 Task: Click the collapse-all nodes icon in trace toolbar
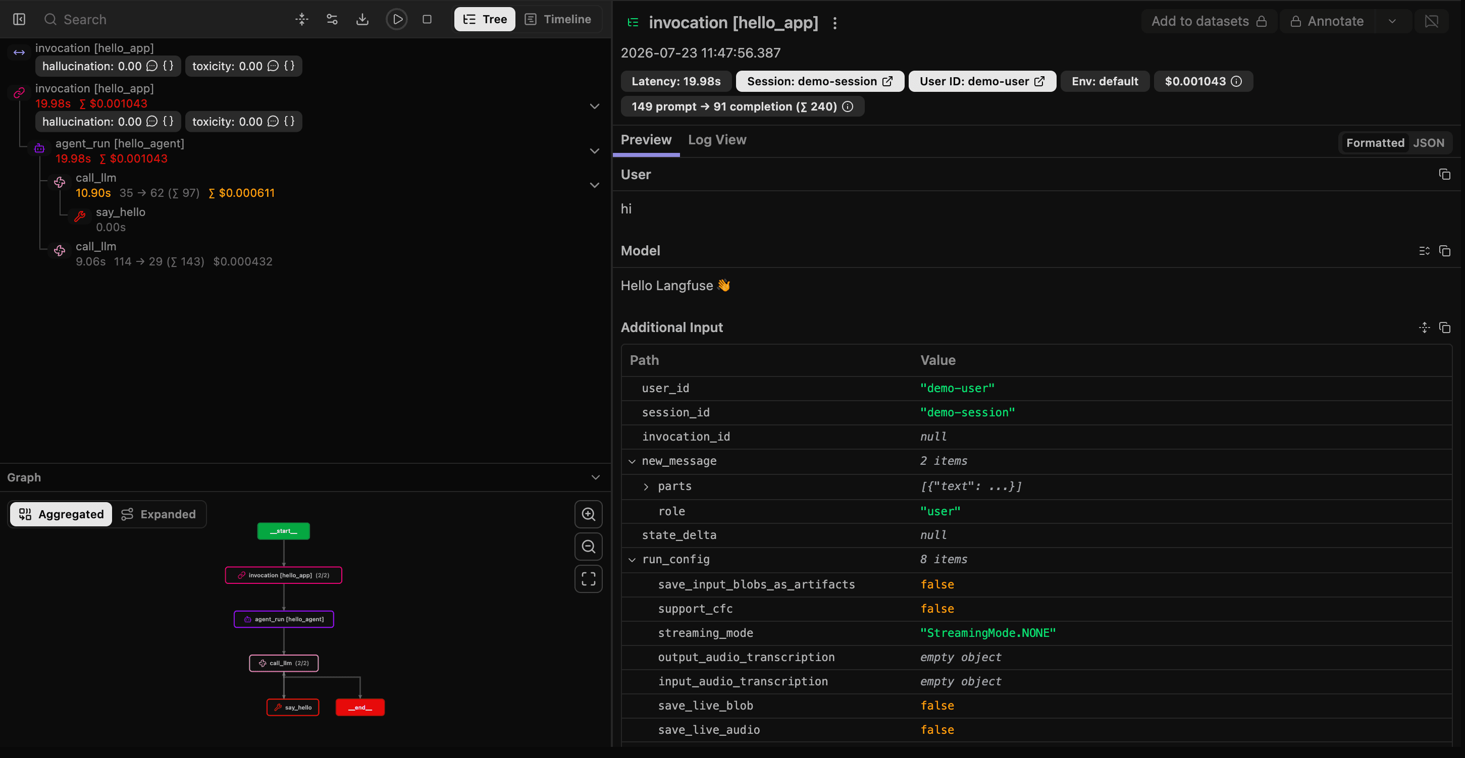302,19
